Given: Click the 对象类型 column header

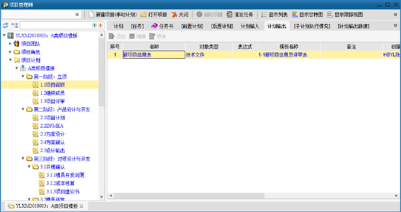Looking at the screenshot, I should 209,47.
